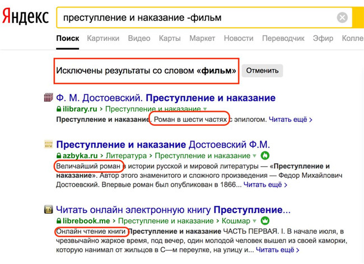
Task: Open the Эфир tab
Action: pos(323,38)
